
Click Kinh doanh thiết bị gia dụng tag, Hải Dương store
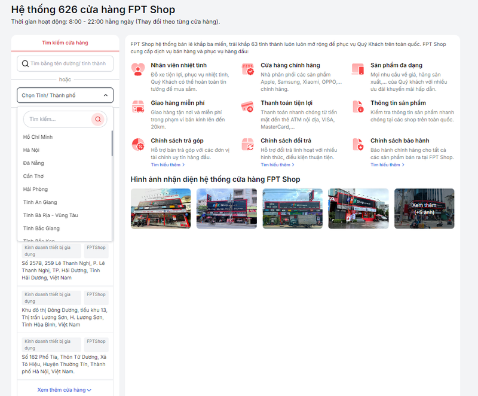[x=51, y=251]
